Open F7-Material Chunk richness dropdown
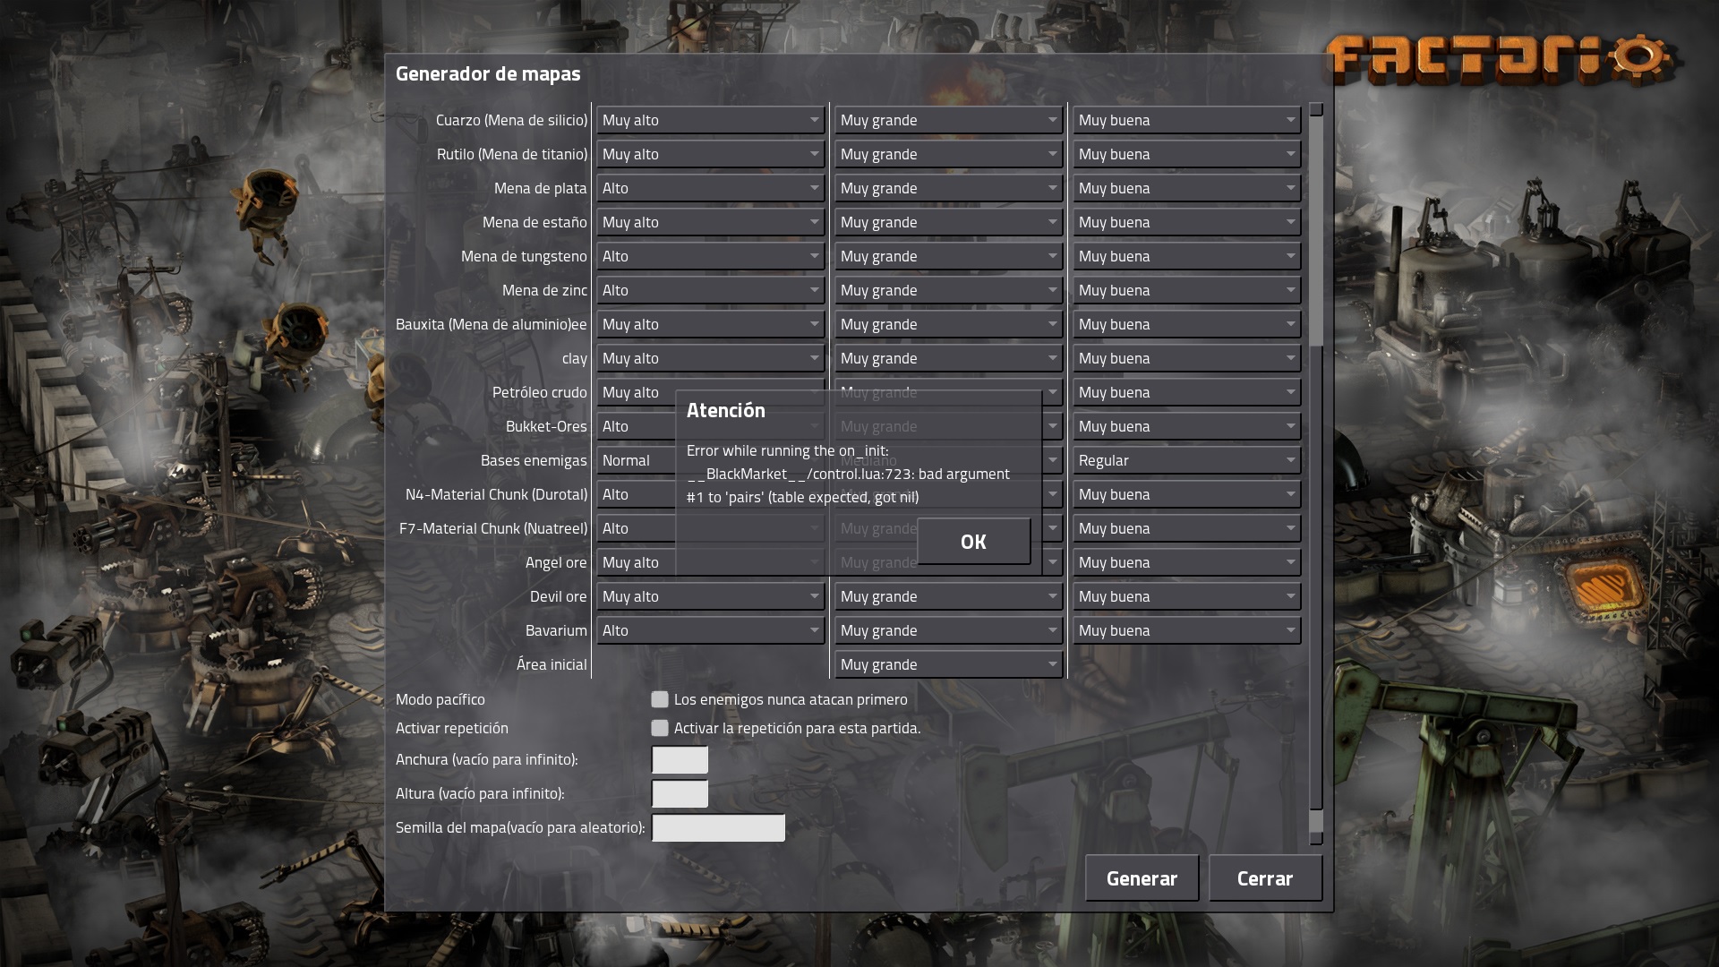Viewport: 1719px width, 967px height. pyautogui.click(x=1187, y=528)
